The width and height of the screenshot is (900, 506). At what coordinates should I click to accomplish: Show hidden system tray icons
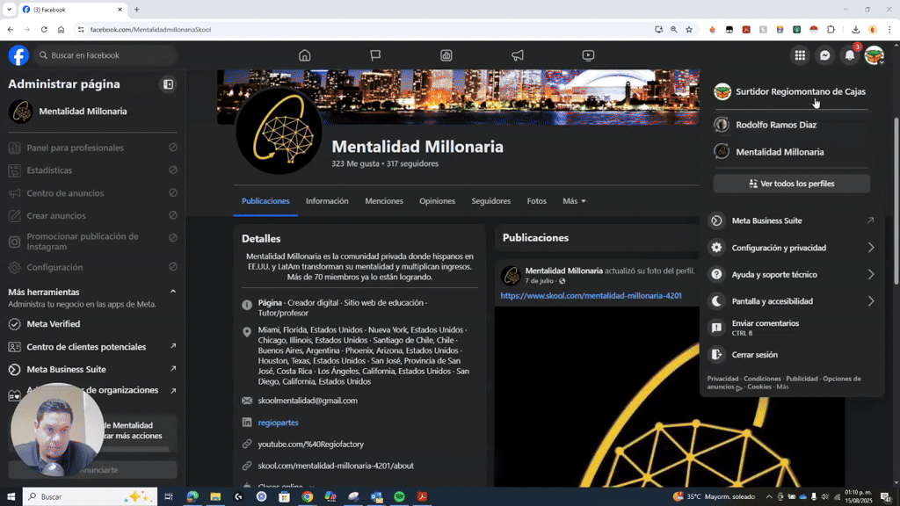click(x=769, y=497)
